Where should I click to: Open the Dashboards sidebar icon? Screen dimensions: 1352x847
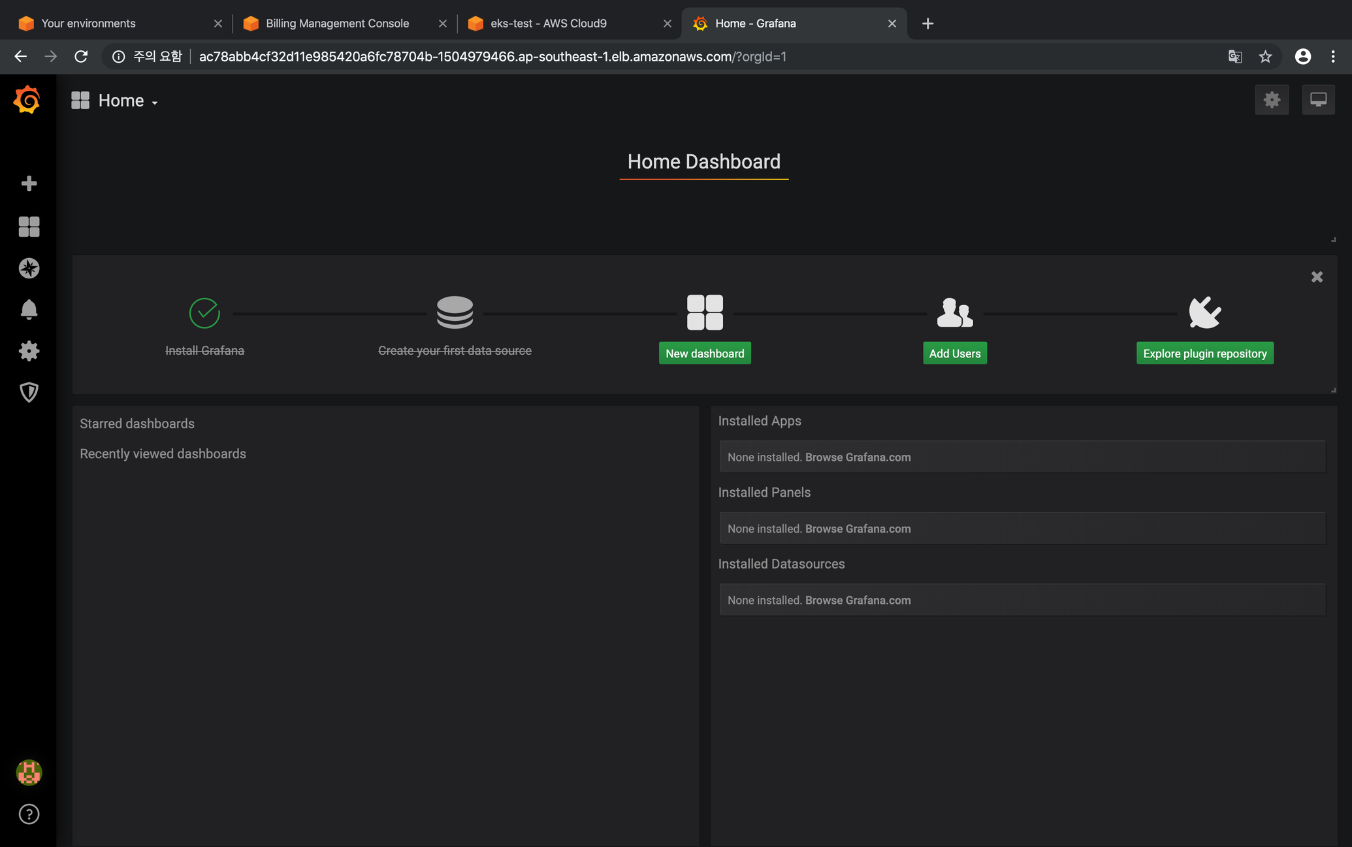(x=29, y=227)
